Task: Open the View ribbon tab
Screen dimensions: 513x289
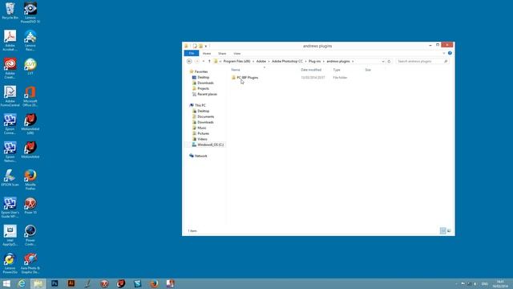Action: point(237,54)
